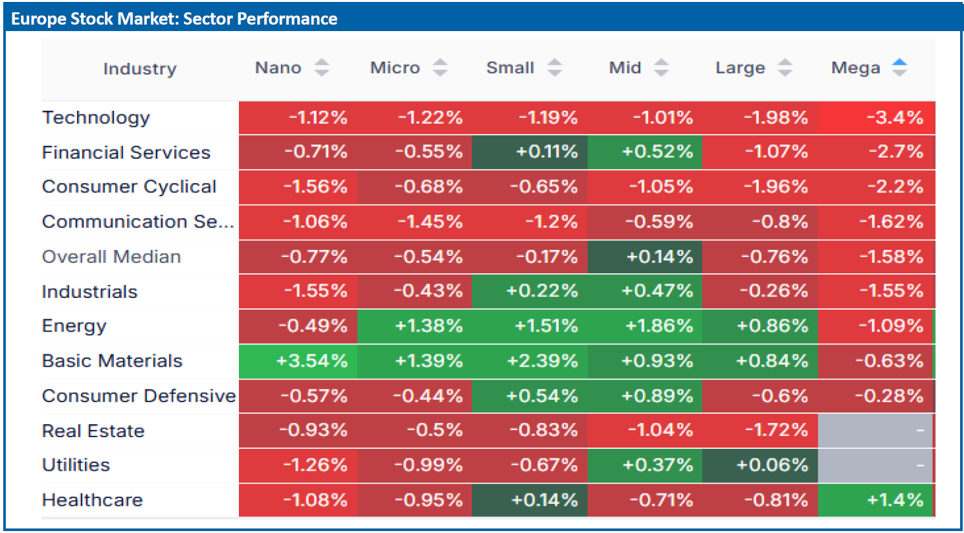The image size is (964, 533).
Task: Click Healthcare Mega +1.4% green cell
Action: [x=875, y=501]
